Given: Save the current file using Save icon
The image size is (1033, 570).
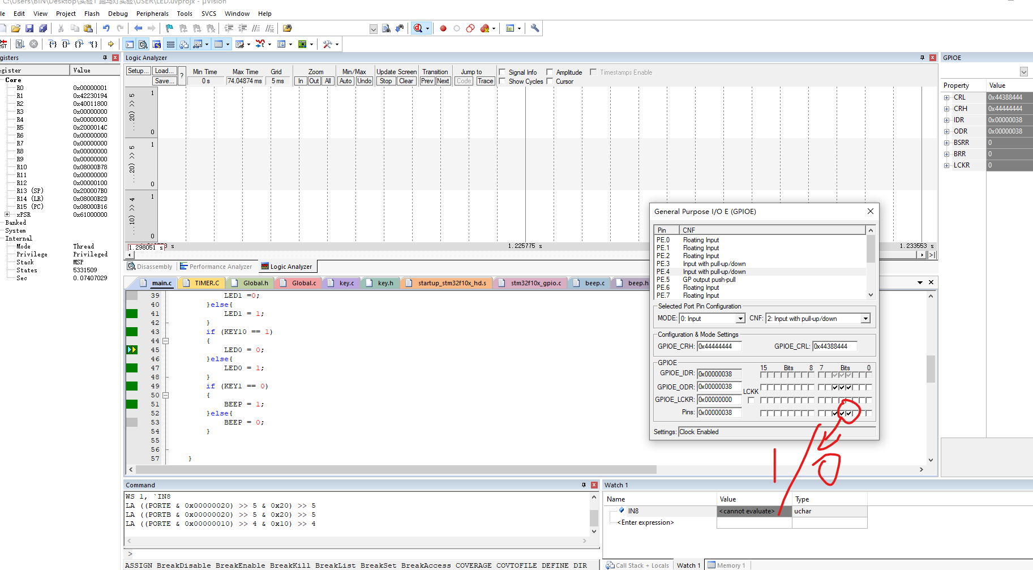Looking at the screenshot, I should [29, 28].
